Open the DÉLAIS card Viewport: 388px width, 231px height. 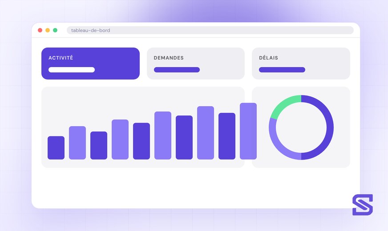pos(301,64)
